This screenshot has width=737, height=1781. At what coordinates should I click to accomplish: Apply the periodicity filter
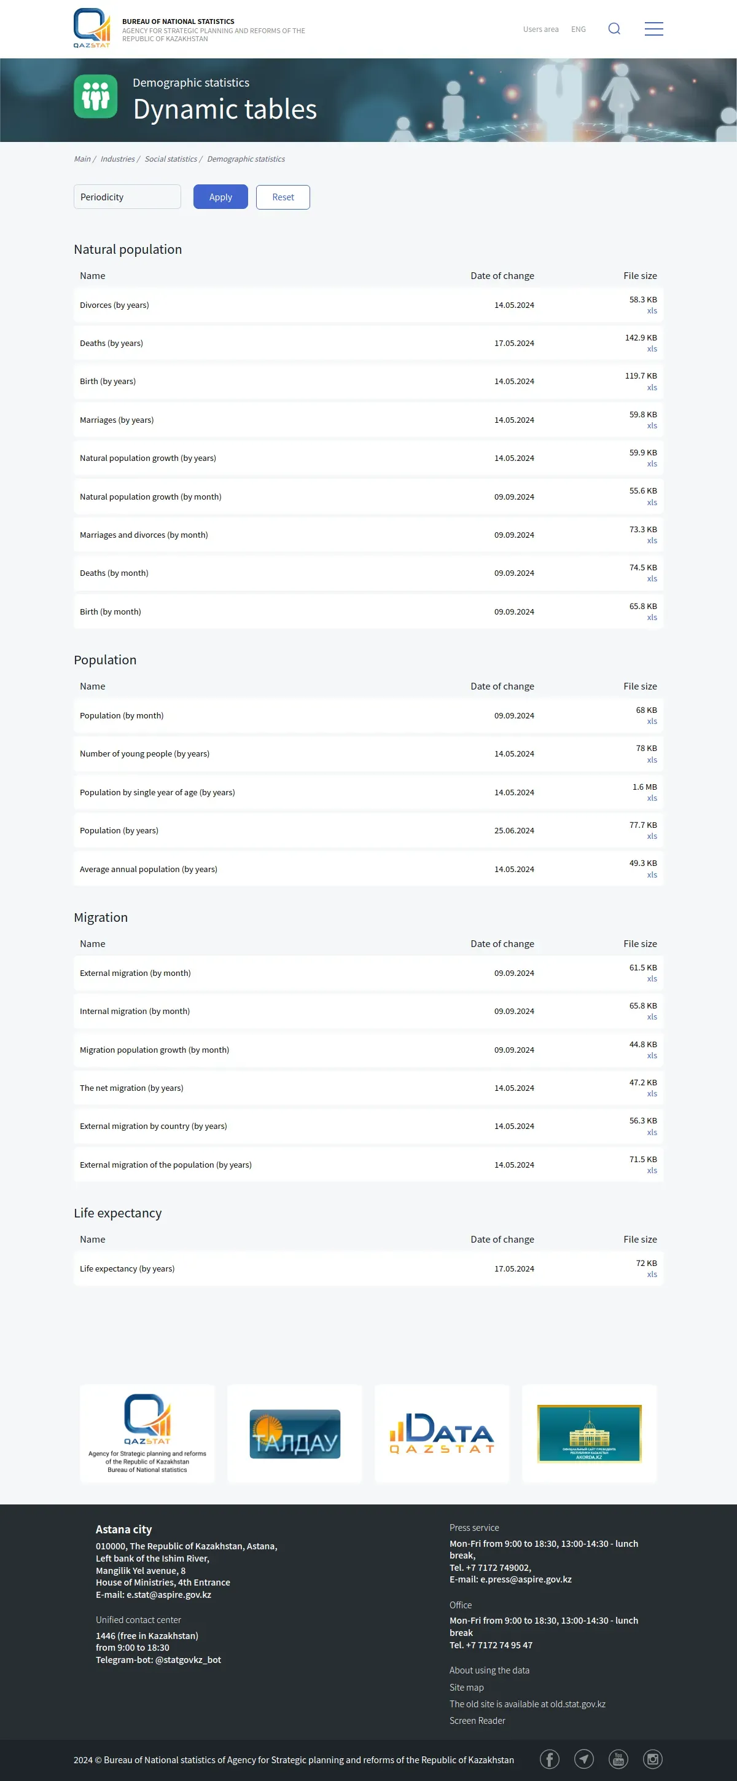pyautogui.click(x=220, y=197)
